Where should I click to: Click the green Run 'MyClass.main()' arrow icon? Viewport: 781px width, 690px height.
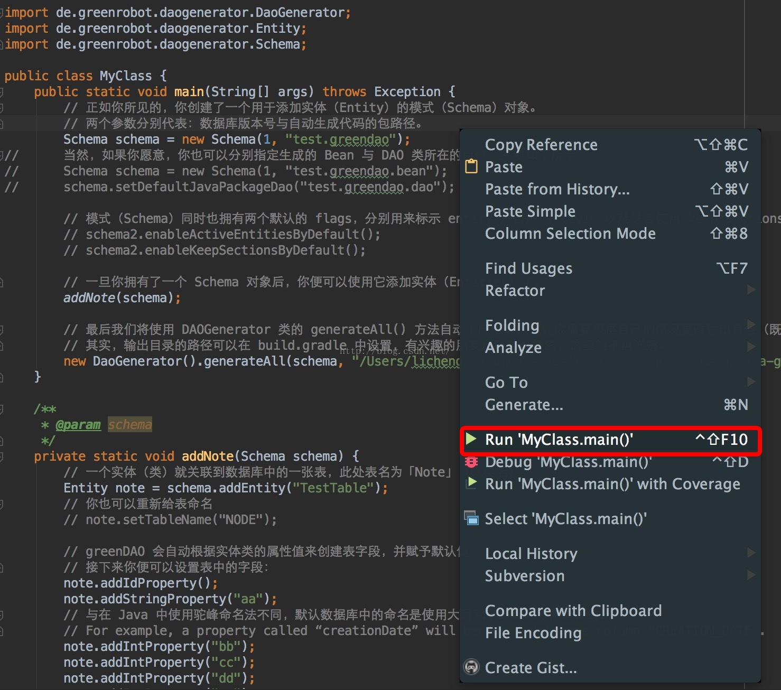point(471,439)
